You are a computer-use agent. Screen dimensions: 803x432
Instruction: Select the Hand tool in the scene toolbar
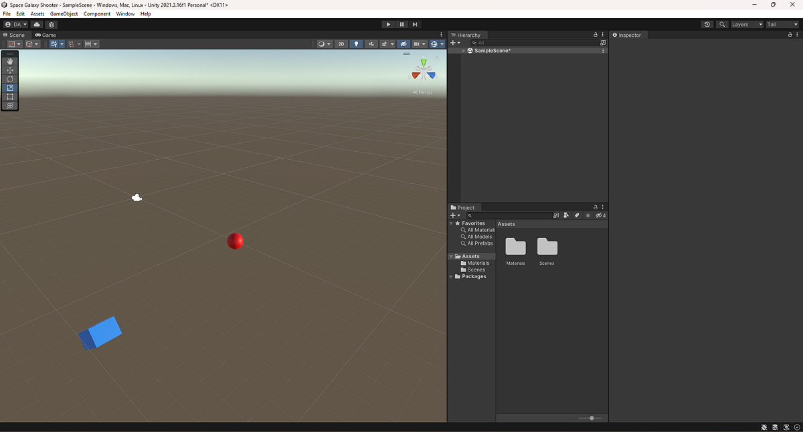9,61
